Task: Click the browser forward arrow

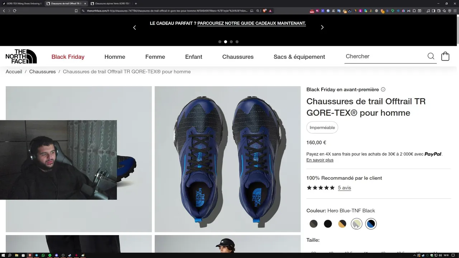Action: pos(9,11)
